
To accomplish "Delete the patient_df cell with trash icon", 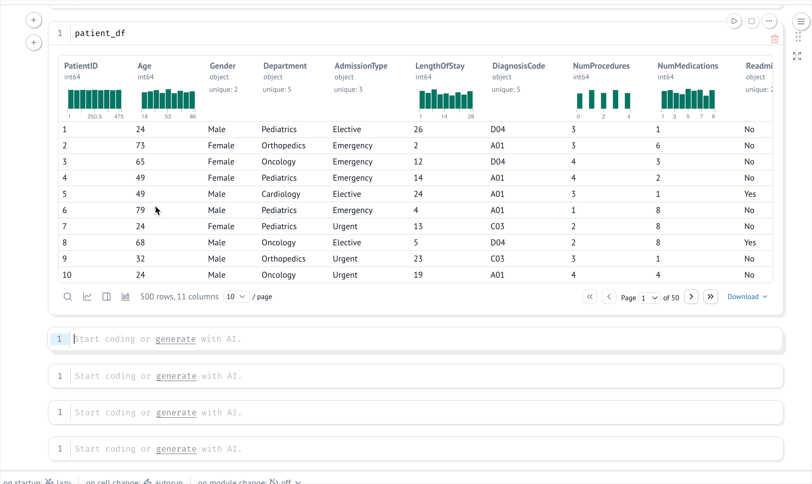I will click(774, 39).
